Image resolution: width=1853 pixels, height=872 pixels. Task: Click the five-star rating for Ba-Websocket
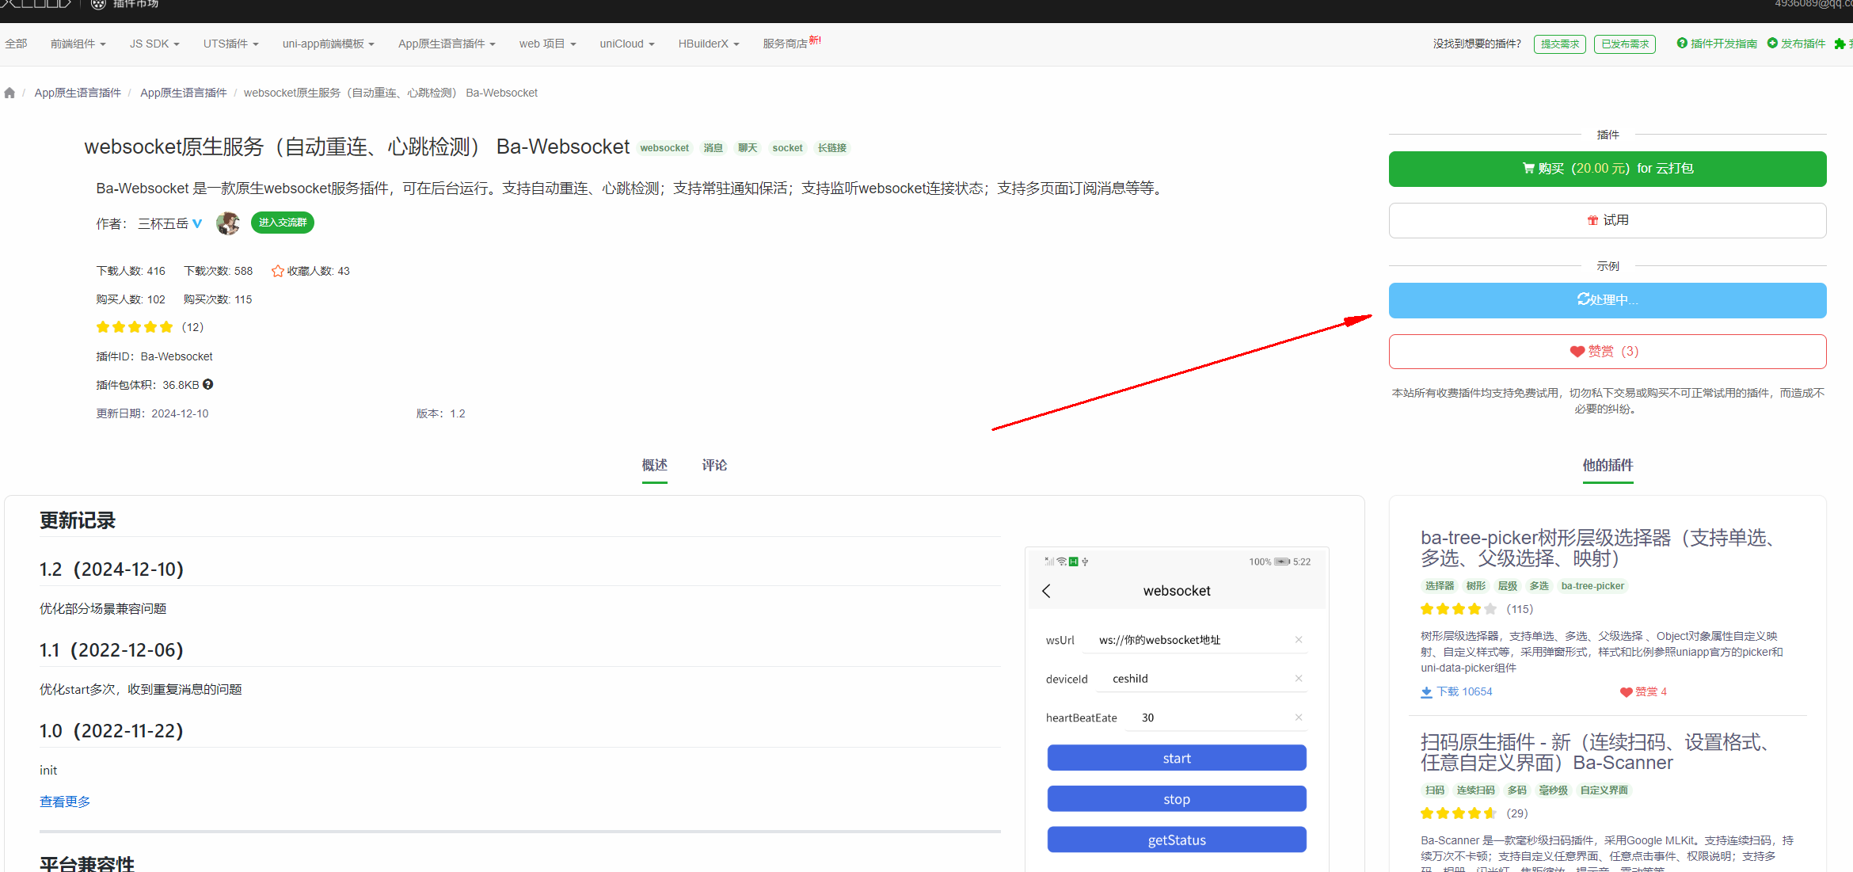(x=134, y=327)
